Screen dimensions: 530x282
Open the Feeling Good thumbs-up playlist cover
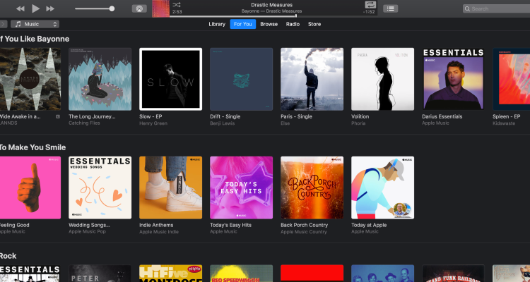click(30, 188)
